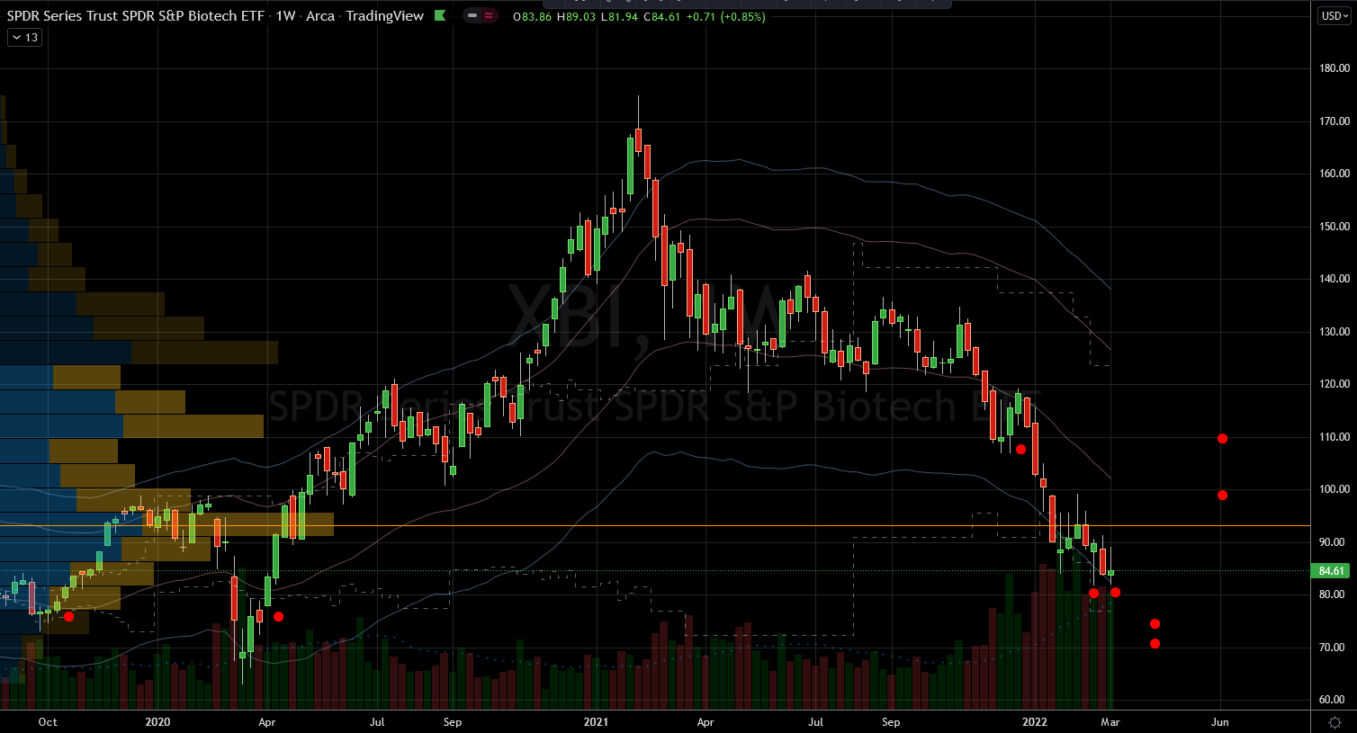The width and height of the screenshot is (1357, 733).
Task: Click the TradingView label in the chart legend
Action: point(384,16)
